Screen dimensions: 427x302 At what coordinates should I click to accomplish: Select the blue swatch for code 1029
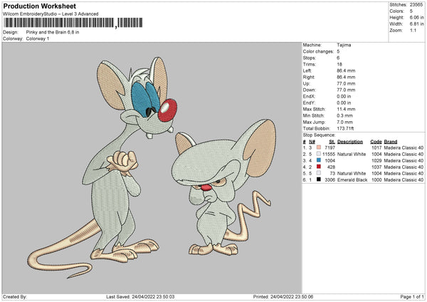(x=317, y=160)
